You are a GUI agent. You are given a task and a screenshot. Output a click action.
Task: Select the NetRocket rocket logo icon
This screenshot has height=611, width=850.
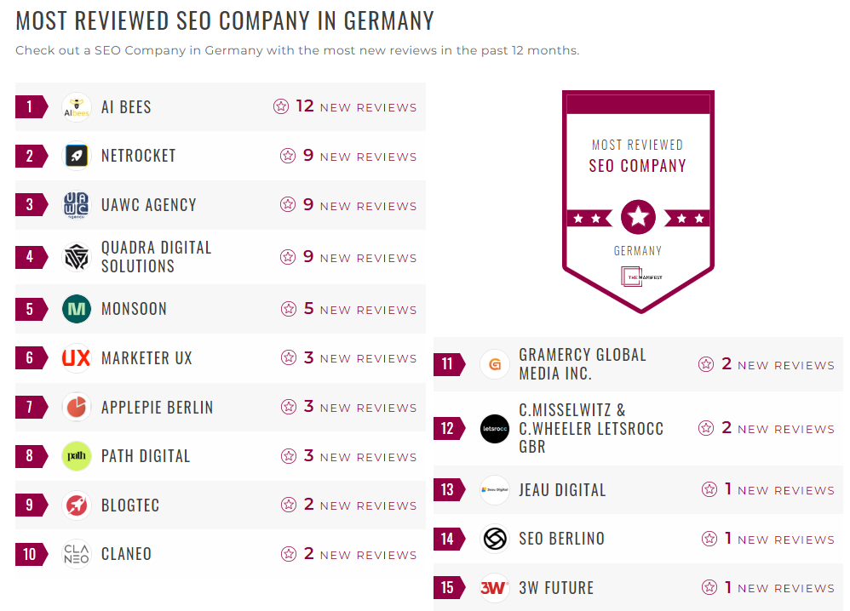point(75,155)
